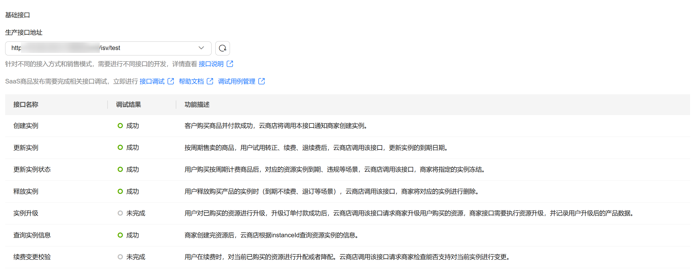
Task: Click the green success indicator for 创建实例
Action: [120, 125]
